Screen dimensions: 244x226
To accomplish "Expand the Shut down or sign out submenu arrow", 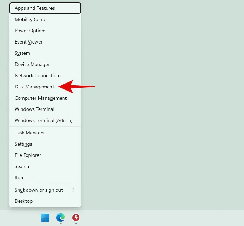I will (74, 190).
